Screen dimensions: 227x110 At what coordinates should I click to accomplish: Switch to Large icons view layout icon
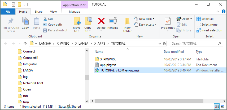[x=223, y=107]
